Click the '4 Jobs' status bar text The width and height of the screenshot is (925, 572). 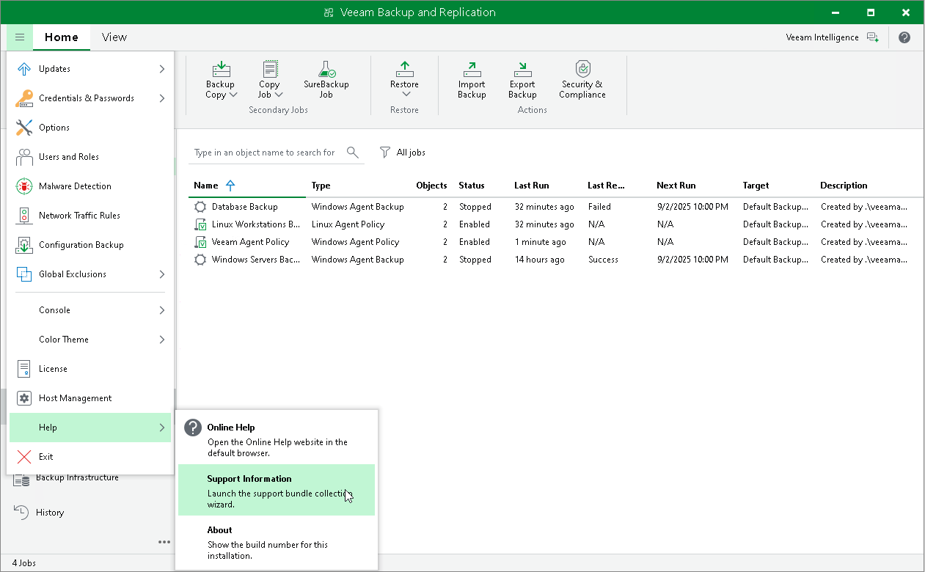[x=24, y=563]
